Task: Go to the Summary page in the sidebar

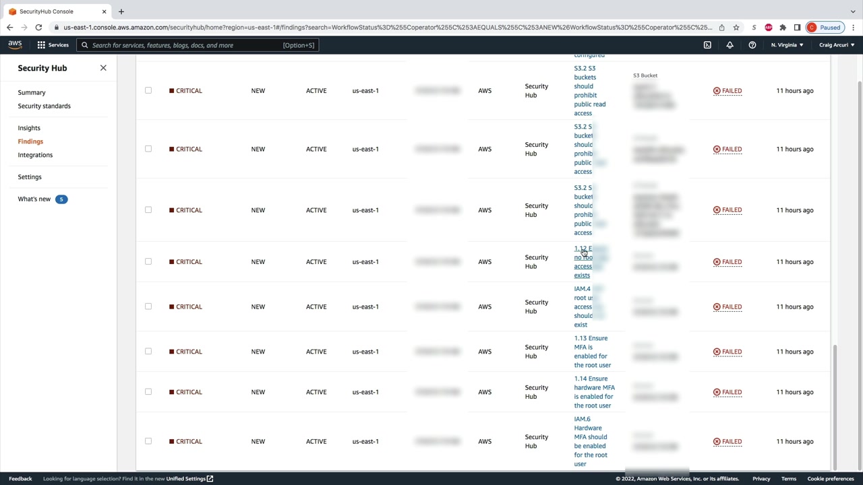Action: [32, 92]
